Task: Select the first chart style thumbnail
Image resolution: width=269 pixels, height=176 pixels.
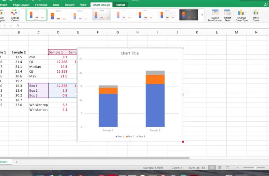Action: point(36,15)
